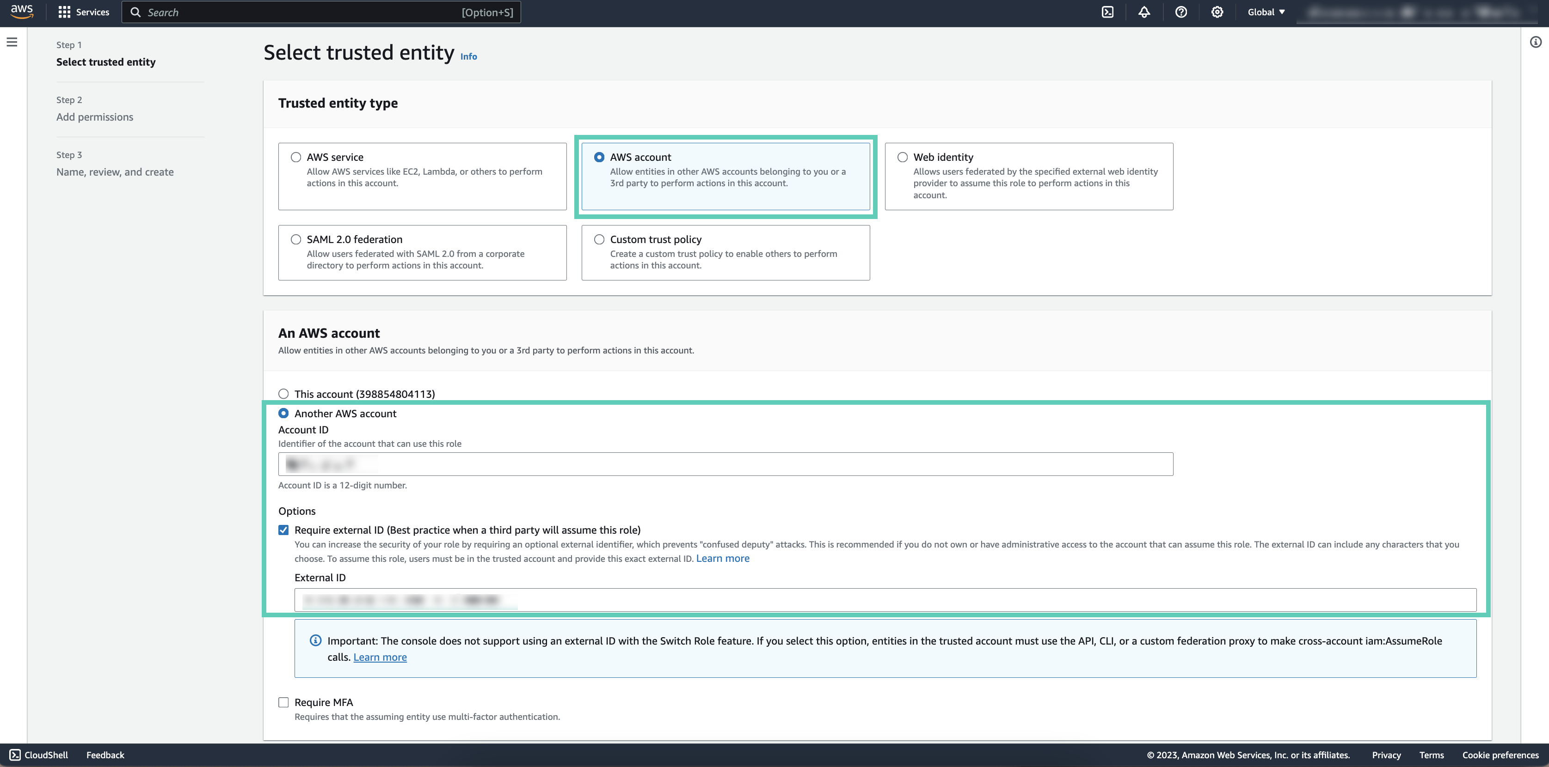The width and height of the screenshot is (1549, 767).
Task: Select the AWS service radio option
Action: pos(296,157)
